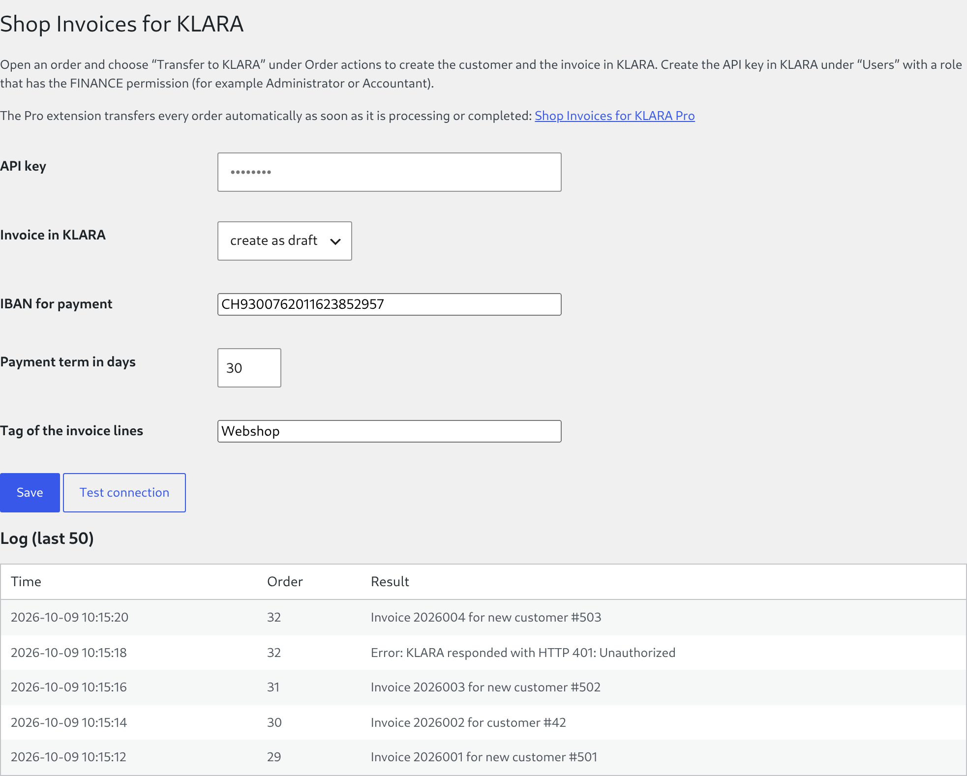Click log time 2026-10-09 10:15:14
Screen dimensions: 967x776
coord(69,722)
